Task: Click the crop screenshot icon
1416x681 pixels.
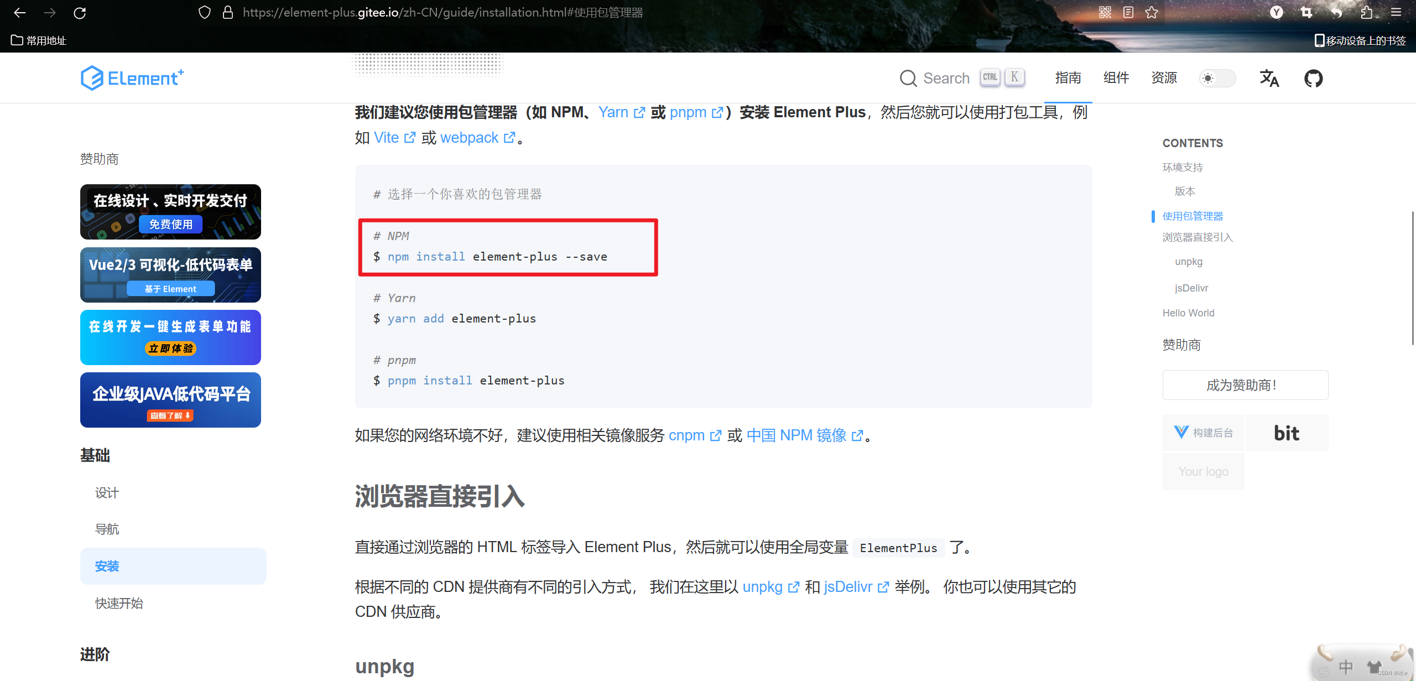Action: coord(1306,12)
